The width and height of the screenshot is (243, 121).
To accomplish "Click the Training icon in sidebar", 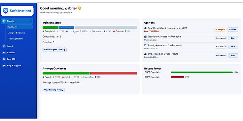I will click(x=4, y=21).
